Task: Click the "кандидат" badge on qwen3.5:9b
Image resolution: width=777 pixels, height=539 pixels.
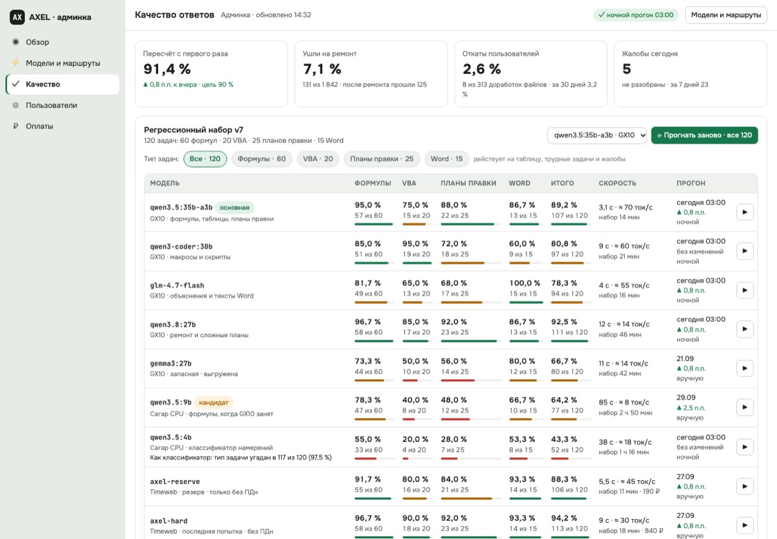Action: [x=214, y=402]
